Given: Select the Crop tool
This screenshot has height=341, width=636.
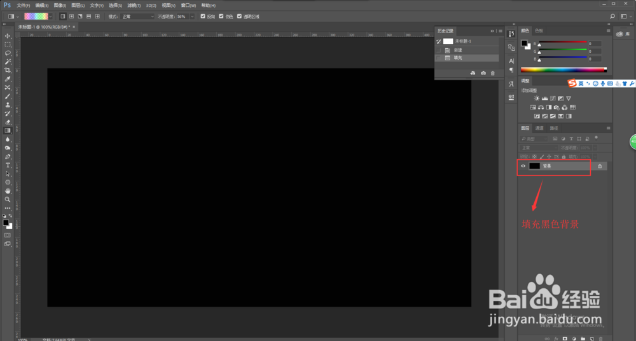Looking at the screenshot, I should pyautogui.click(x=7, y=70).
